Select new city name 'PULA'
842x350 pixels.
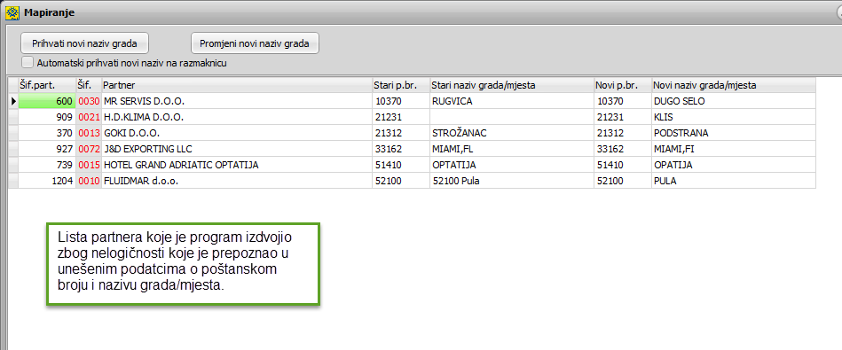pos(734,181)
